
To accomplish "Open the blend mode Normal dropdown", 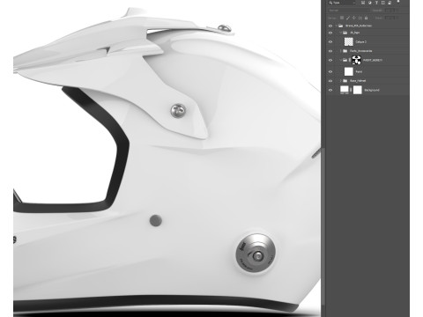I will (x=349, y=11).
